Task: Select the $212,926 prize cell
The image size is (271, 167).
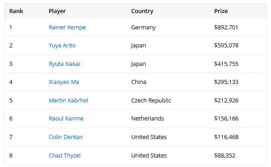Action: coord(226,100)
